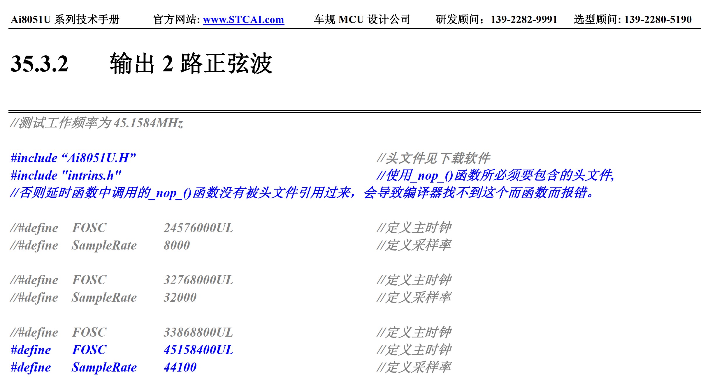The image size is (701, 380).
Task: Click the SampleRate value 8000
Action: click(177, 245)
